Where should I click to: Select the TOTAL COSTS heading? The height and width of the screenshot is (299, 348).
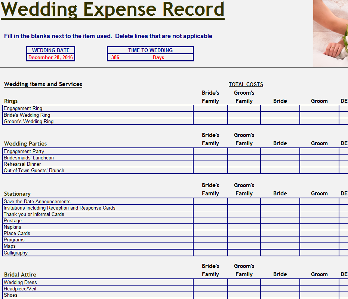(246, 84)
